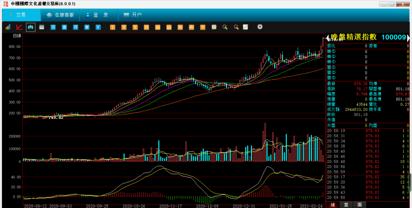Switch to the red line chart view
The width and height of the screenshot is (412, 208).
click(x=19, y=27)
